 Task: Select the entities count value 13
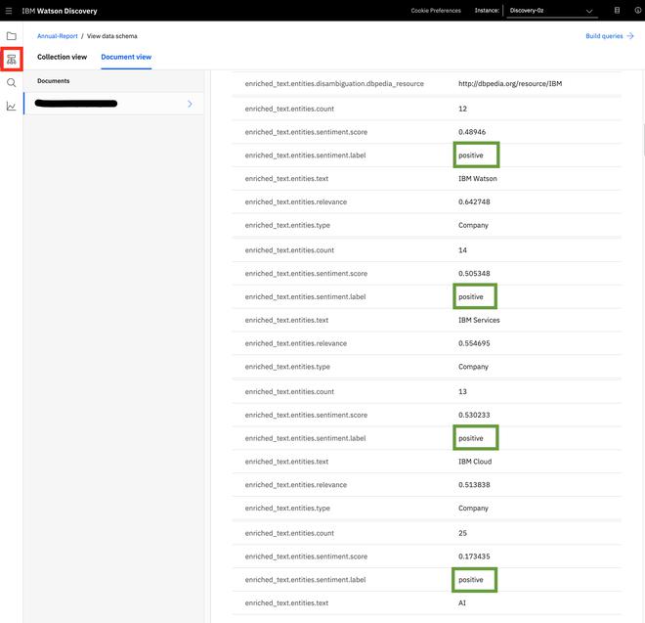point(463,391)
